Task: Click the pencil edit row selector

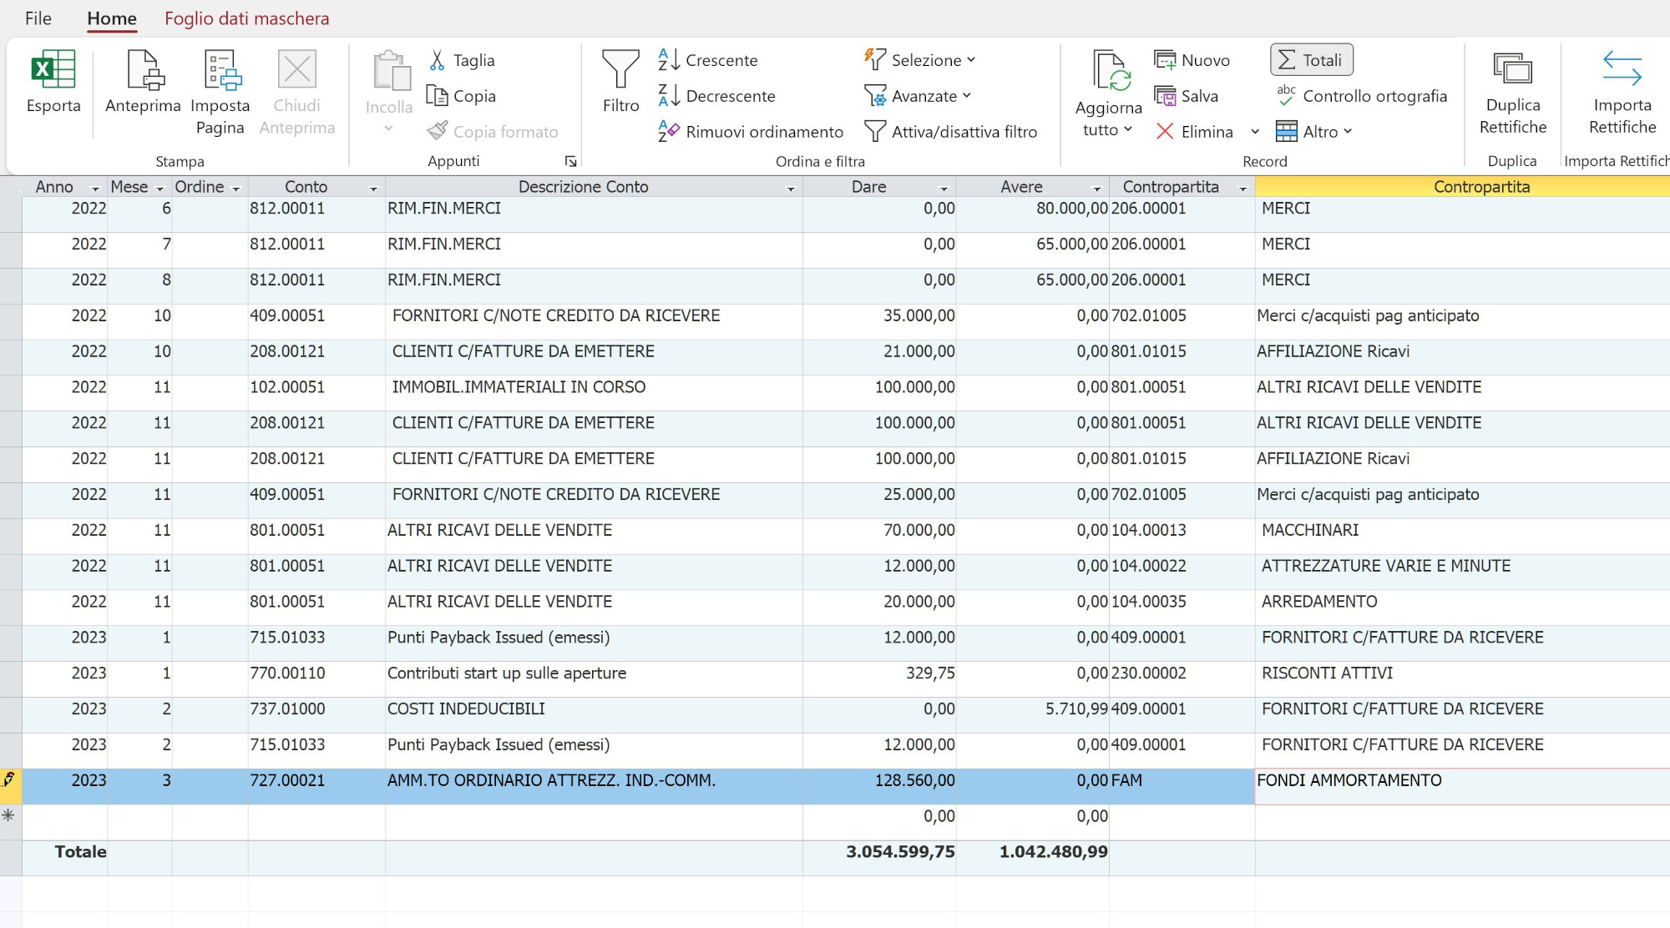Action: [x=9, y=780]
